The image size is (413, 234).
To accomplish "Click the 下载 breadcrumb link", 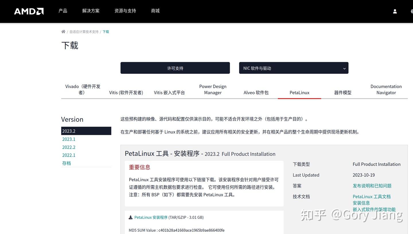I will (x=105, y=32).
